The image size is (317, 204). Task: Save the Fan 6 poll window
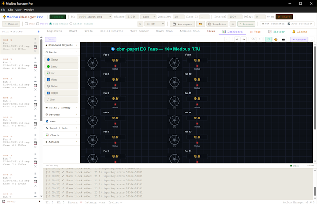click(35, 143)
